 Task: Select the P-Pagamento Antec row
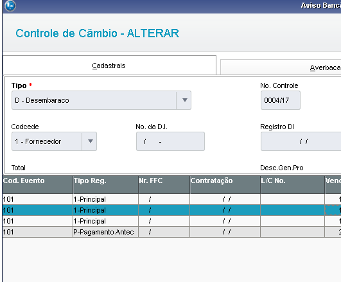pyautogui.click(x=172, y=232)
